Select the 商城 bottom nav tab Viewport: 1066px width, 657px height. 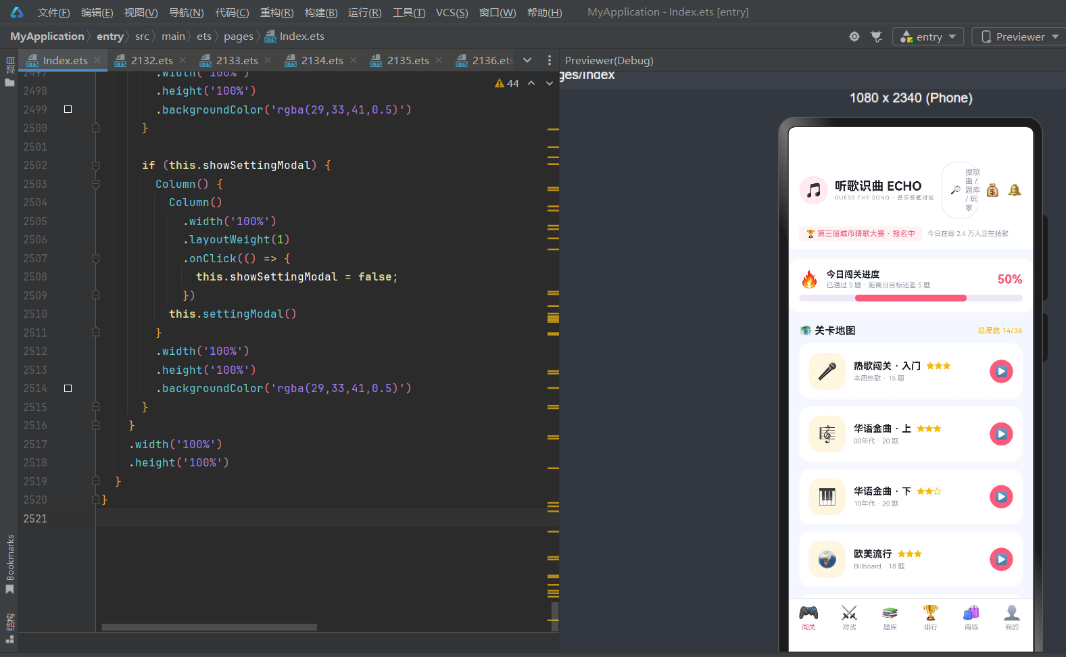(x=971, y=618)
